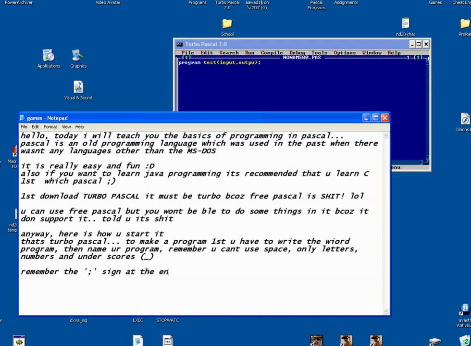Screen dimensions: 471x346
Task: Open the nd20 chat text file
Action: (x=406, y=27)
